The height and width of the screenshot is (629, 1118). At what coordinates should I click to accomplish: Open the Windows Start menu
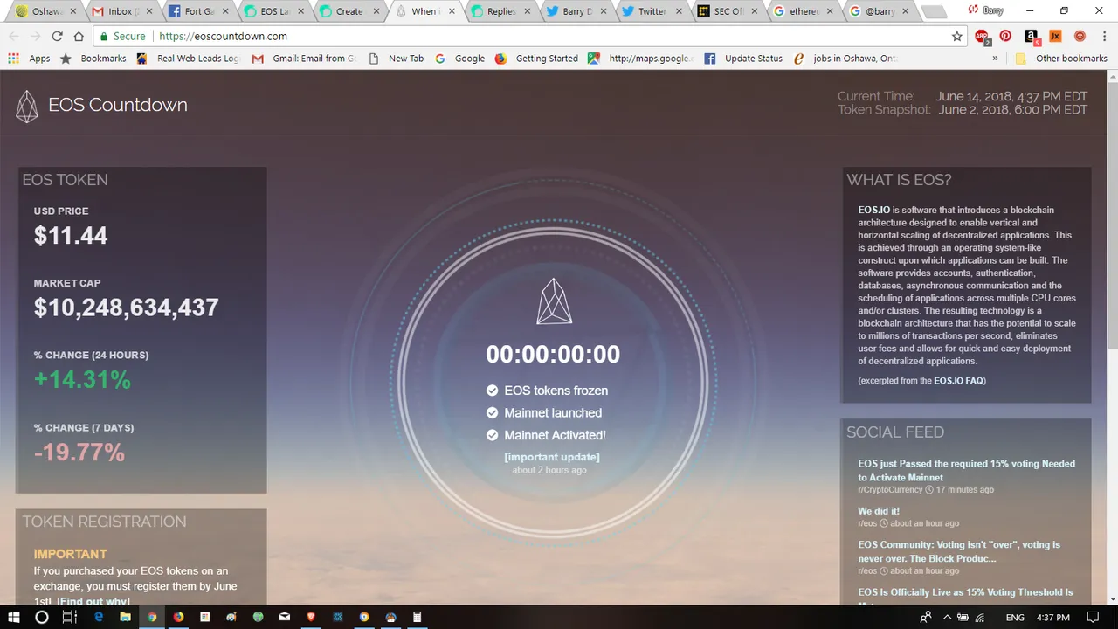tap(14, 617)
